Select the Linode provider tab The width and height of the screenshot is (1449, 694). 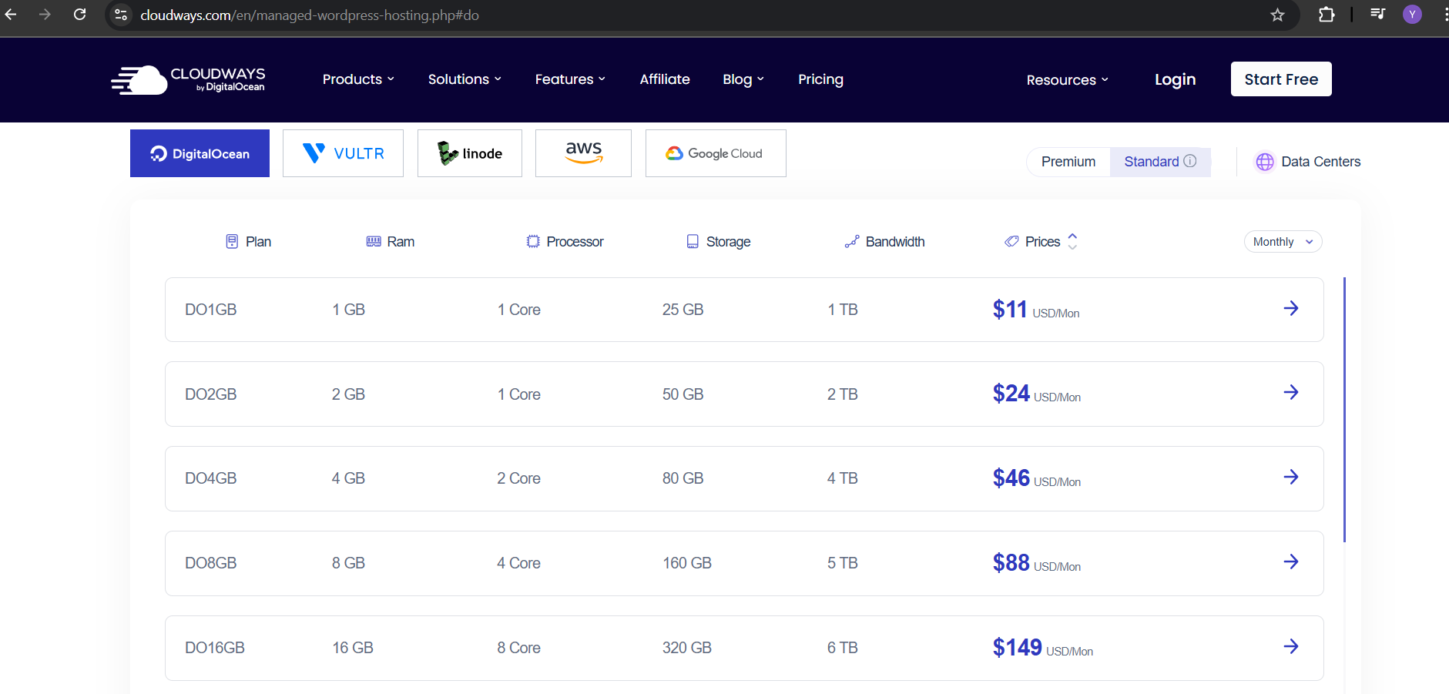point(470,153)
